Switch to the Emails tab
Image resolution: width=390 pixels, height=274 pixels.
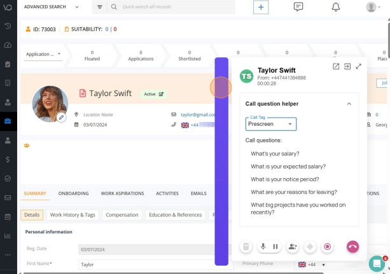tap(198, 193)
